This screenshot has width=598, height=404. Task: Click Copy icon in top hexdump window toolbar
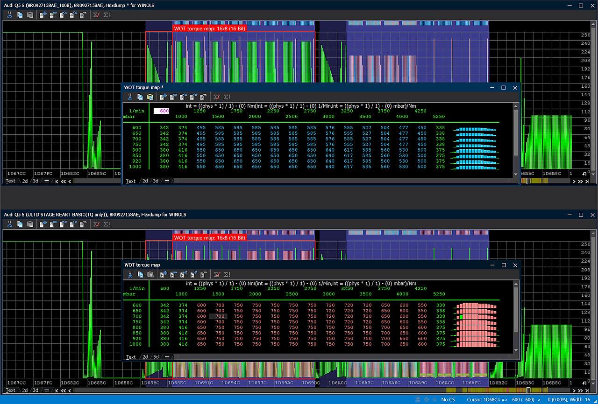(x=20, y=15)
